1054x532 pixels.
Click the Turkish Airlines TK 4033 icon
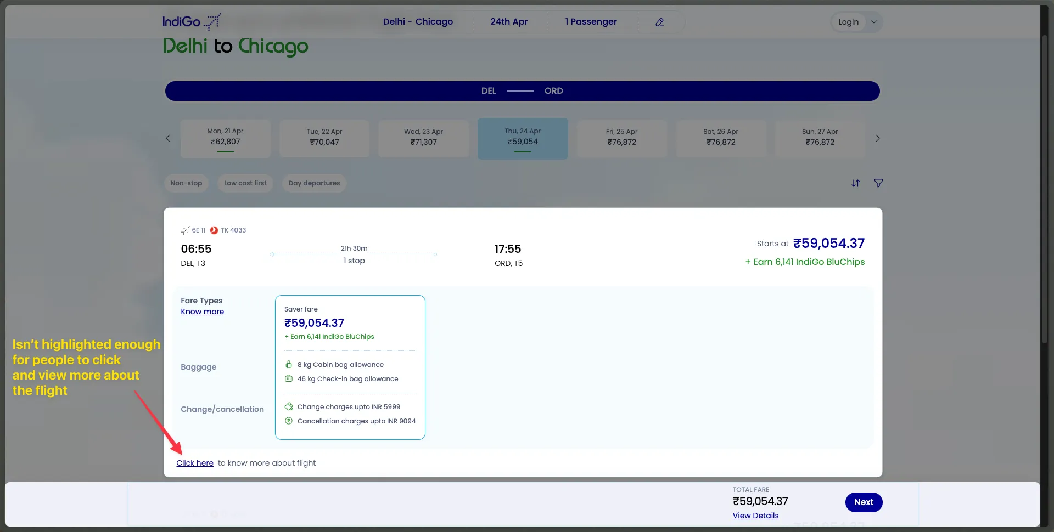point(214,230)
